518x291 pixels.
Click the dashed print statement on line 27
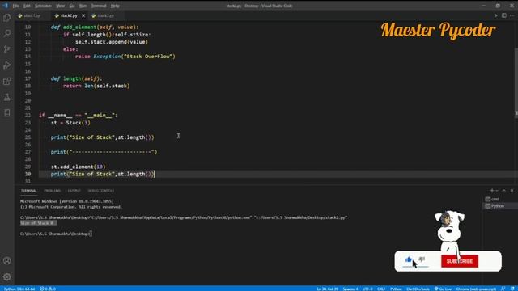pyautogui.click(x=104, y=152)
